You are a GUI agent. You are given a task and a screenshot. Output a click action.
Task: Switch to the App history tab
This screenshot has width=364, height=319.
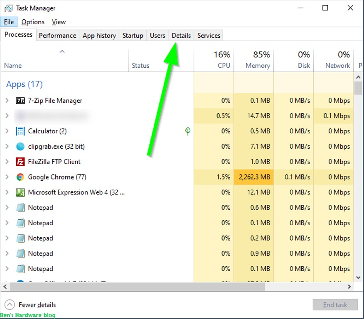point(99,35)
